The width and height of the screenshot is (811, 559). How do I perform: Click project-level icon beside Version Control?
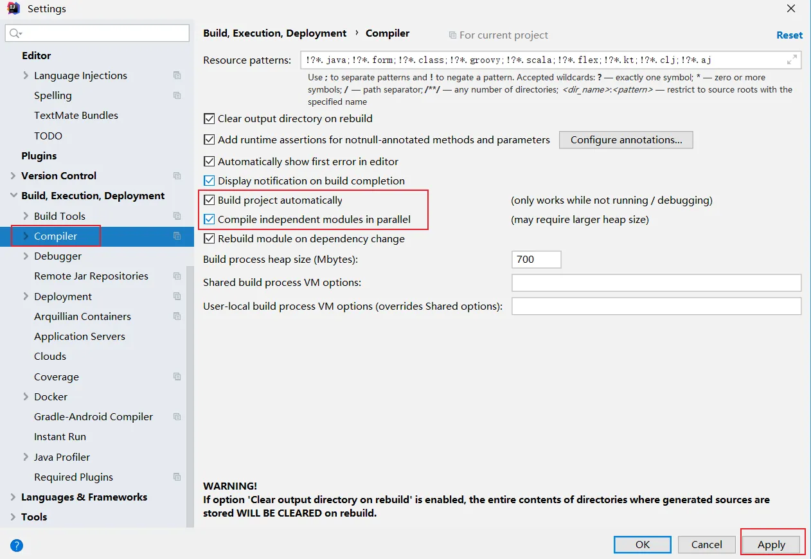click(x=177, y=176)
